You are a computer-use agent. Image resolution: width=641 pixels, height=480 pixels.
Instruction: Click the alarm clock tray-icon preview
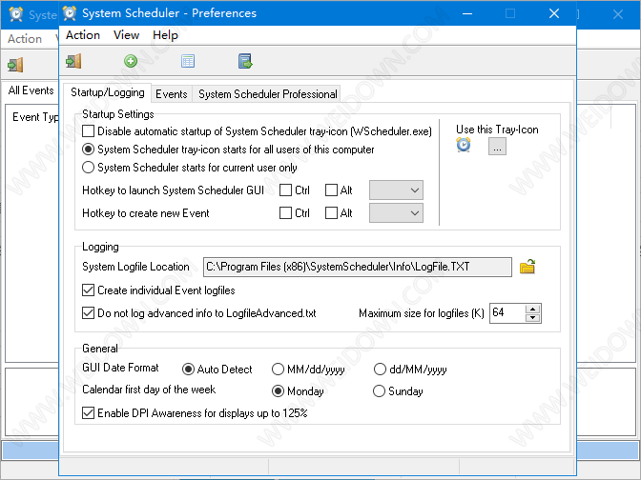(464, 146)
